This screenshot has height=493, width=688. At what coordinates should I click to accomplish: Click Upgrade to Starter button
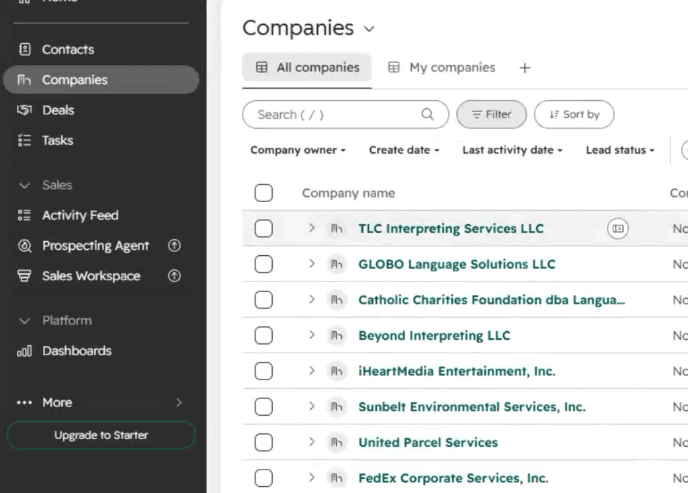[101, 435]
